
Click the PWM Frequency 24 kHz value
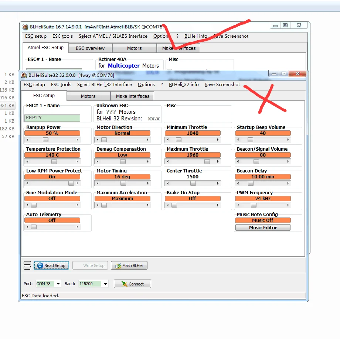pos(263,198)
